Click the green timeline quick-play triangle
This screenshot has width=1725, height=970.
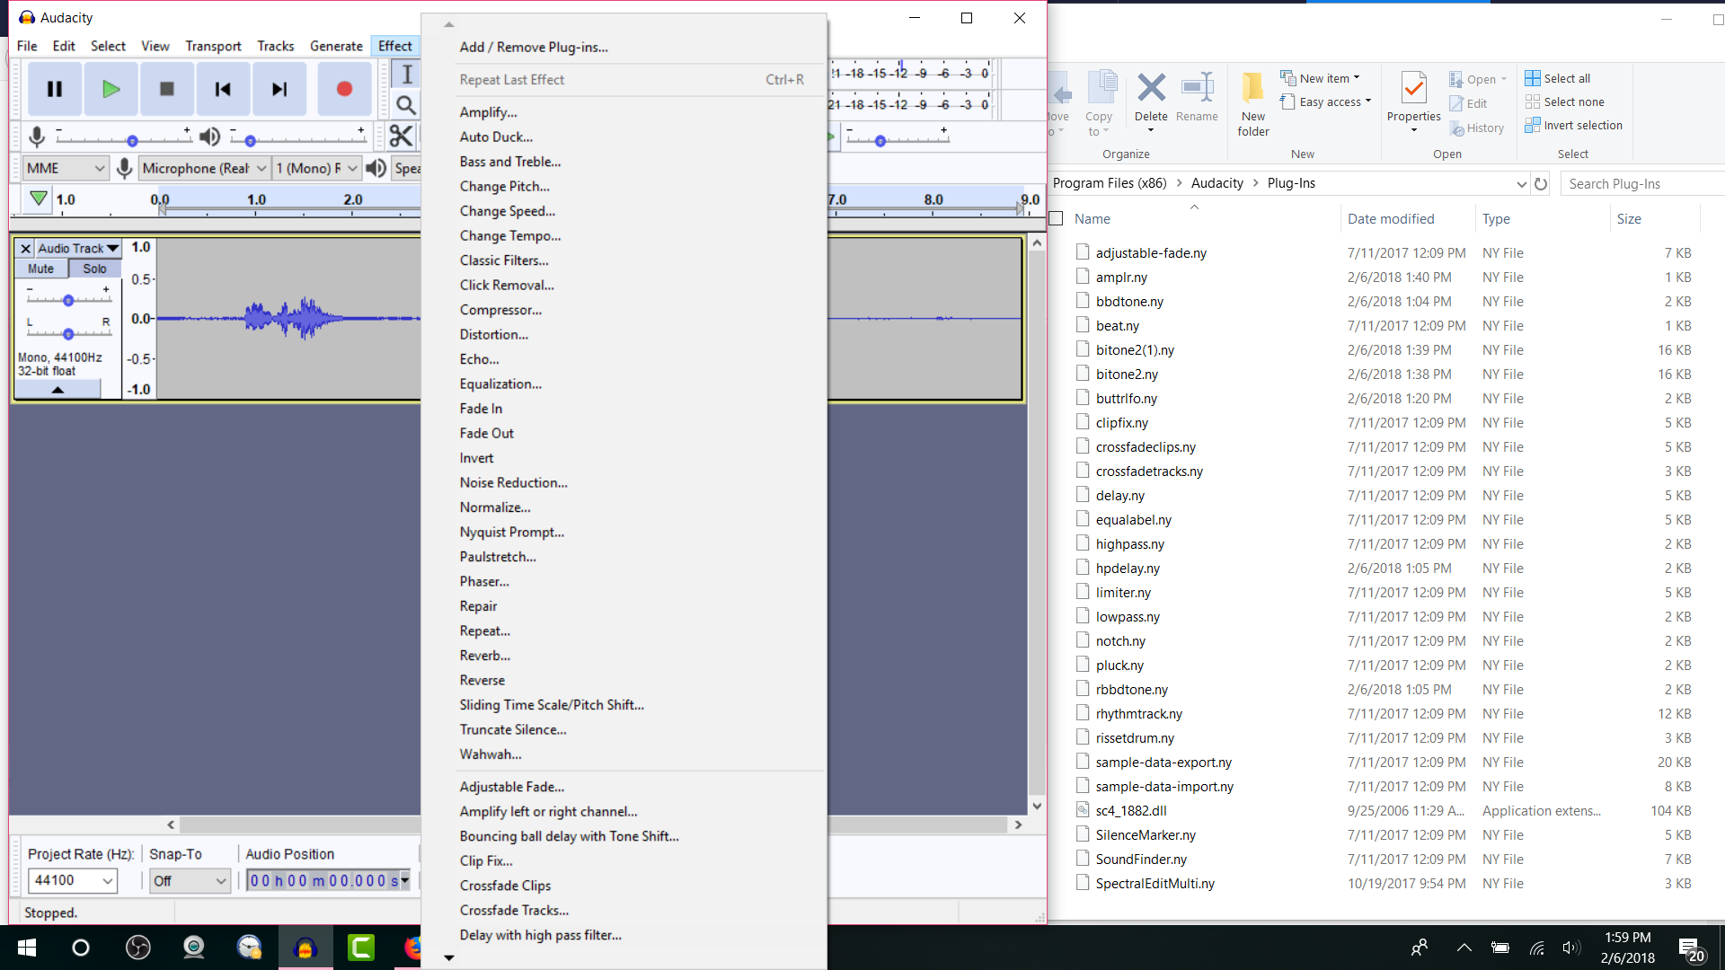click(x=38, y=198)
